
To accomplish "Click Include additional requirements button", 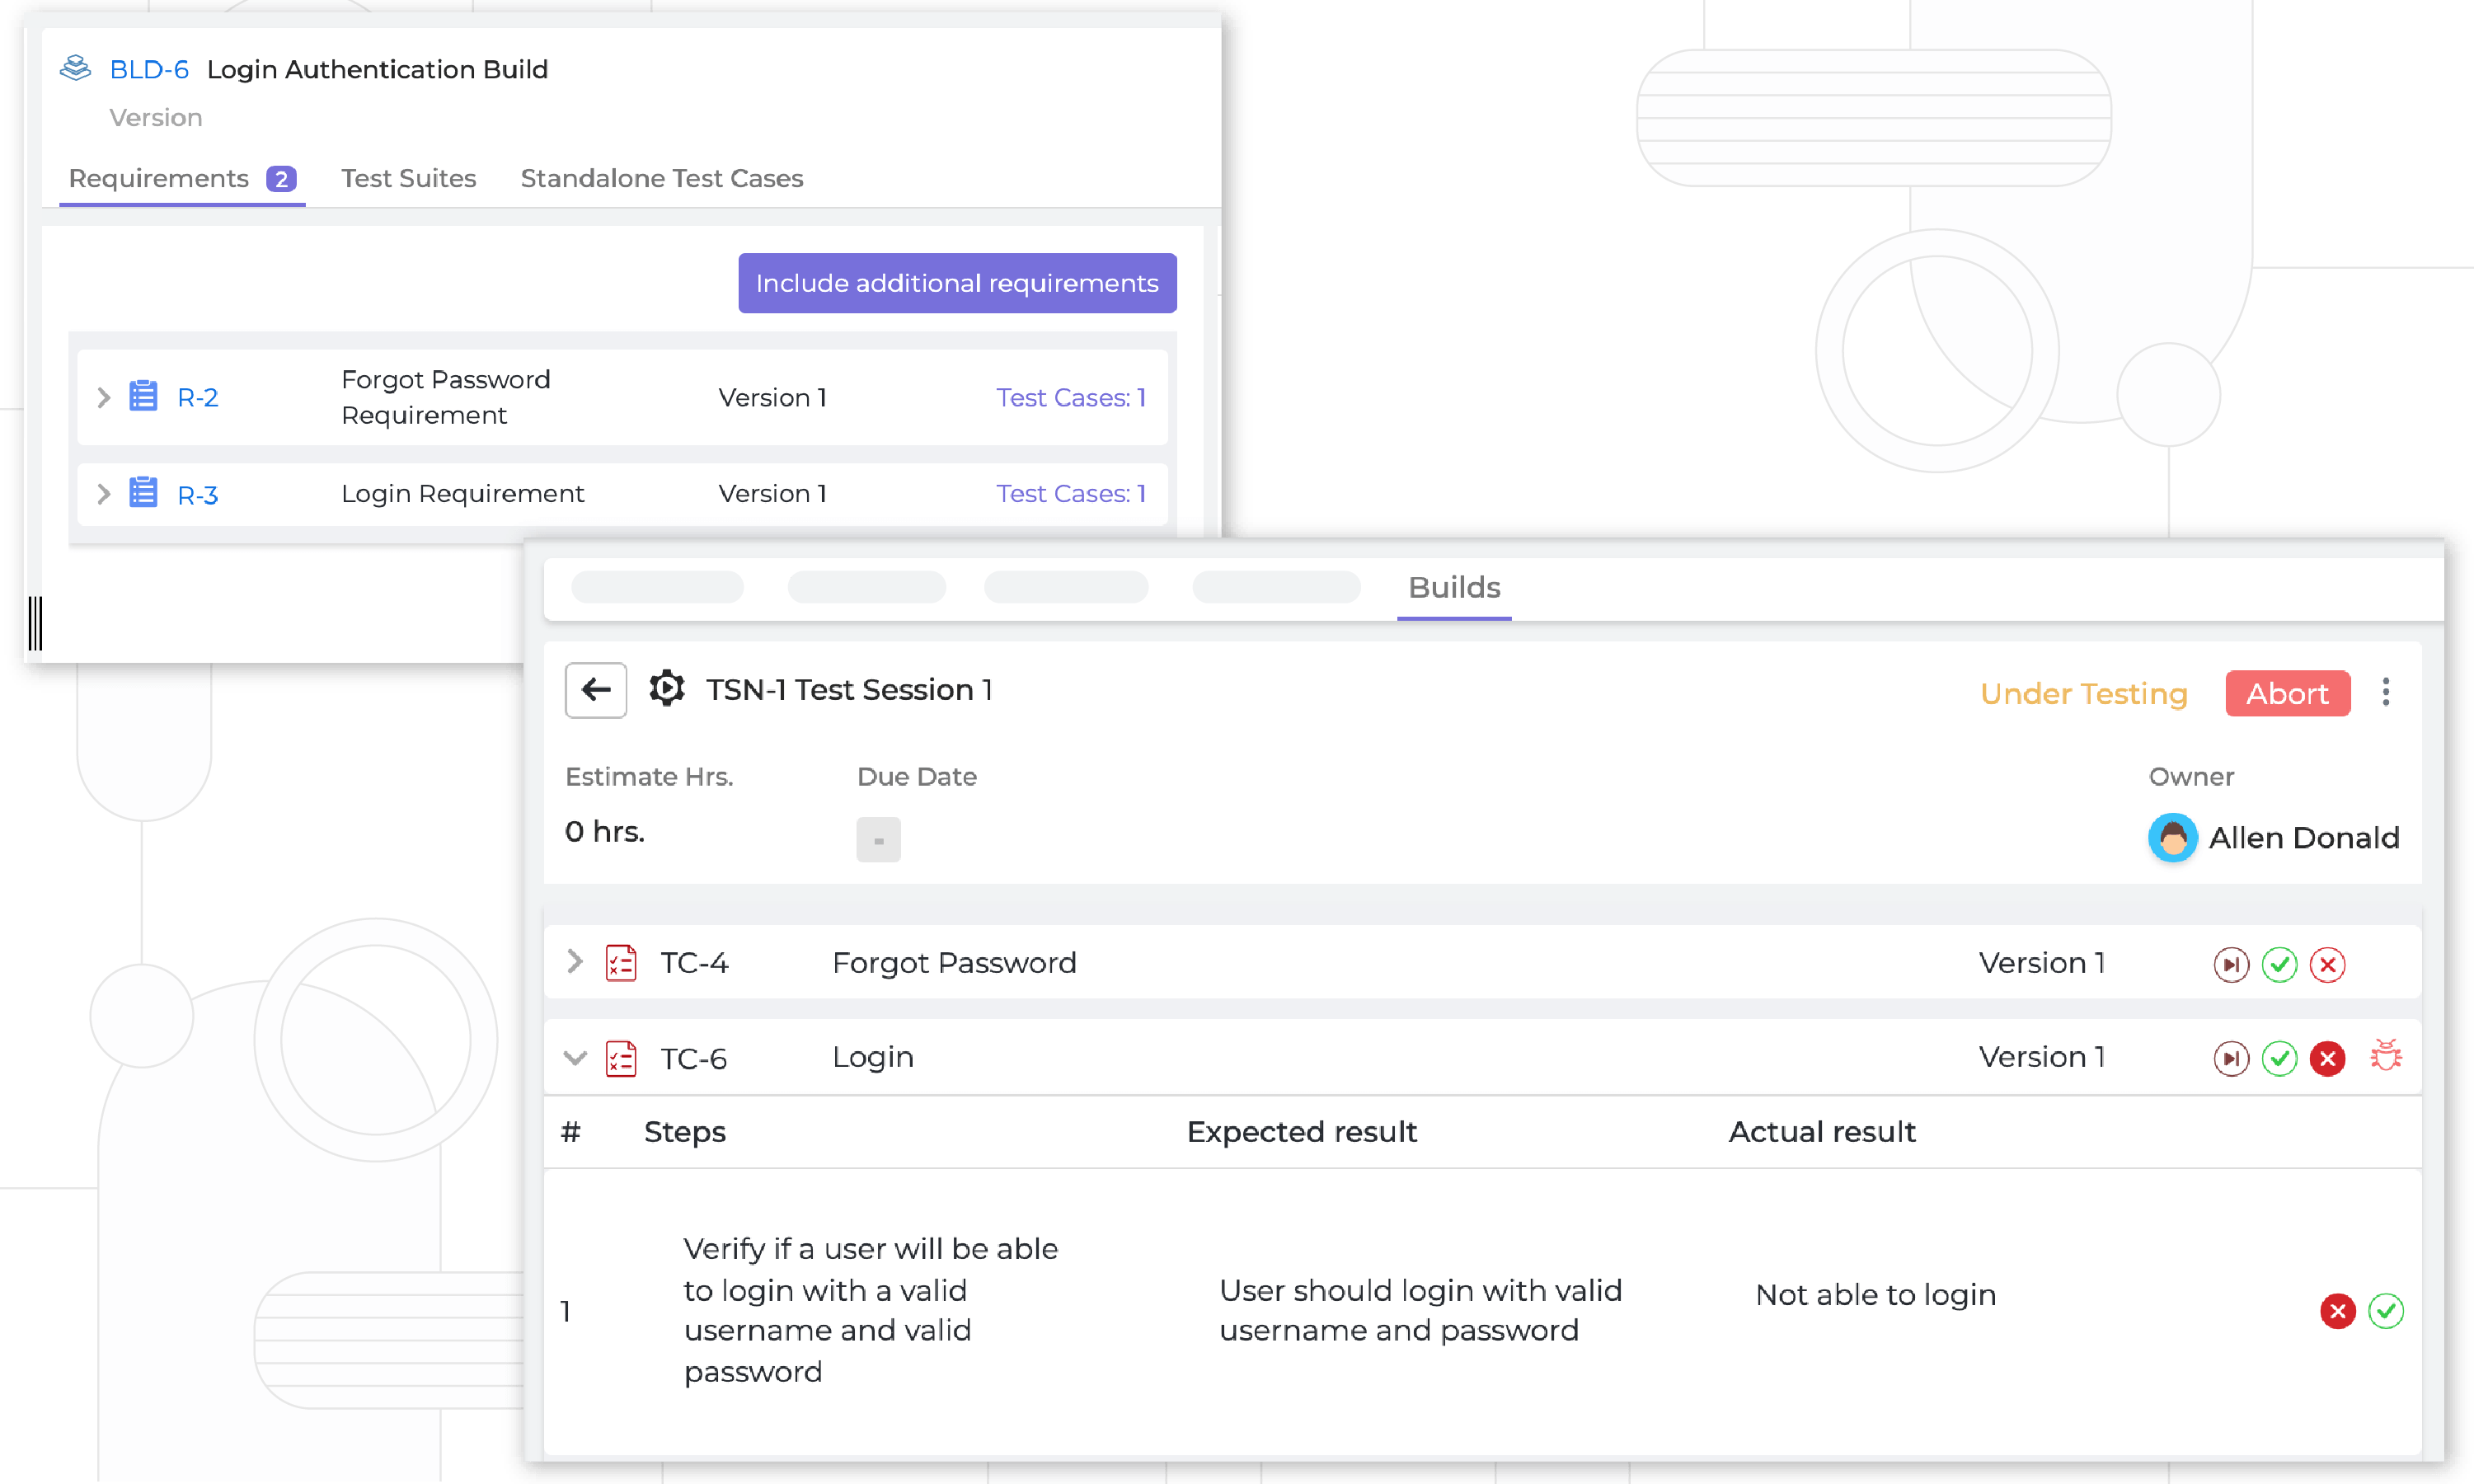I will click(955, 283).
